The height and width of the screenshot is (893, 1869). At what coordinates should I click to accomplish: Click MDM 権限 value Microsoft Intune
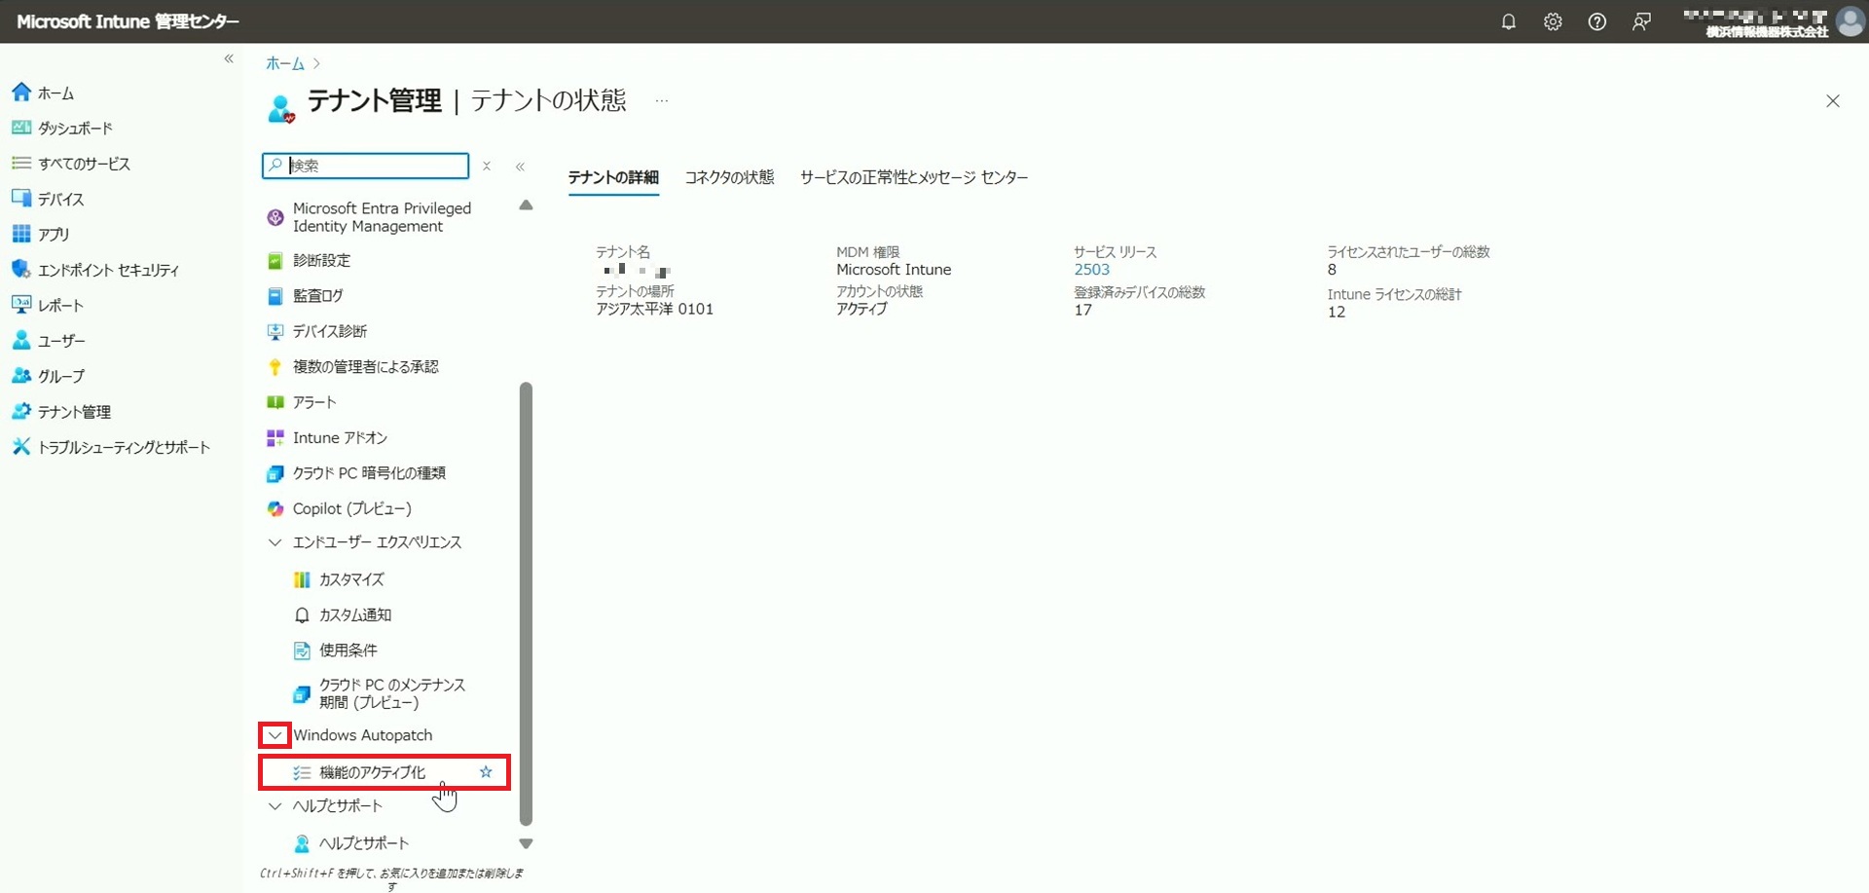[894, 270]
